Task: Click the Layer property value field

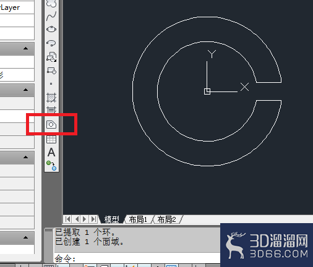Action: pos(17,7)
